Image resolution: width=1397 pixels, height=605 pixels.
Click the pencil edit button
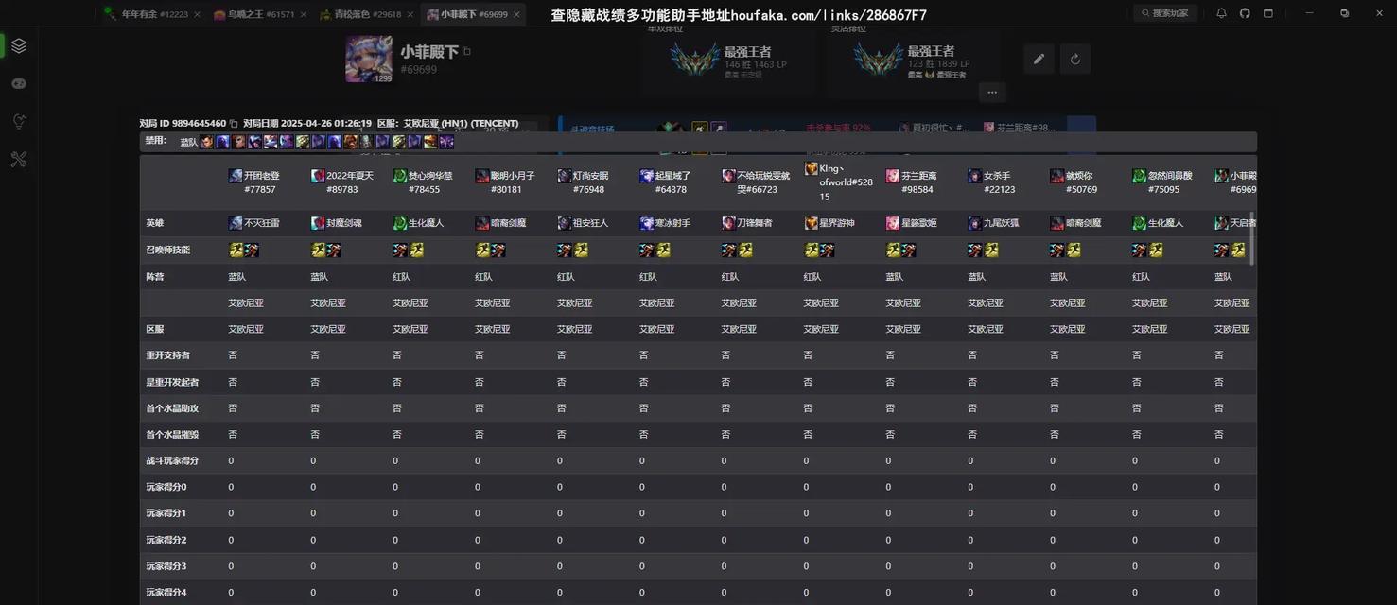coord(1039,59)
